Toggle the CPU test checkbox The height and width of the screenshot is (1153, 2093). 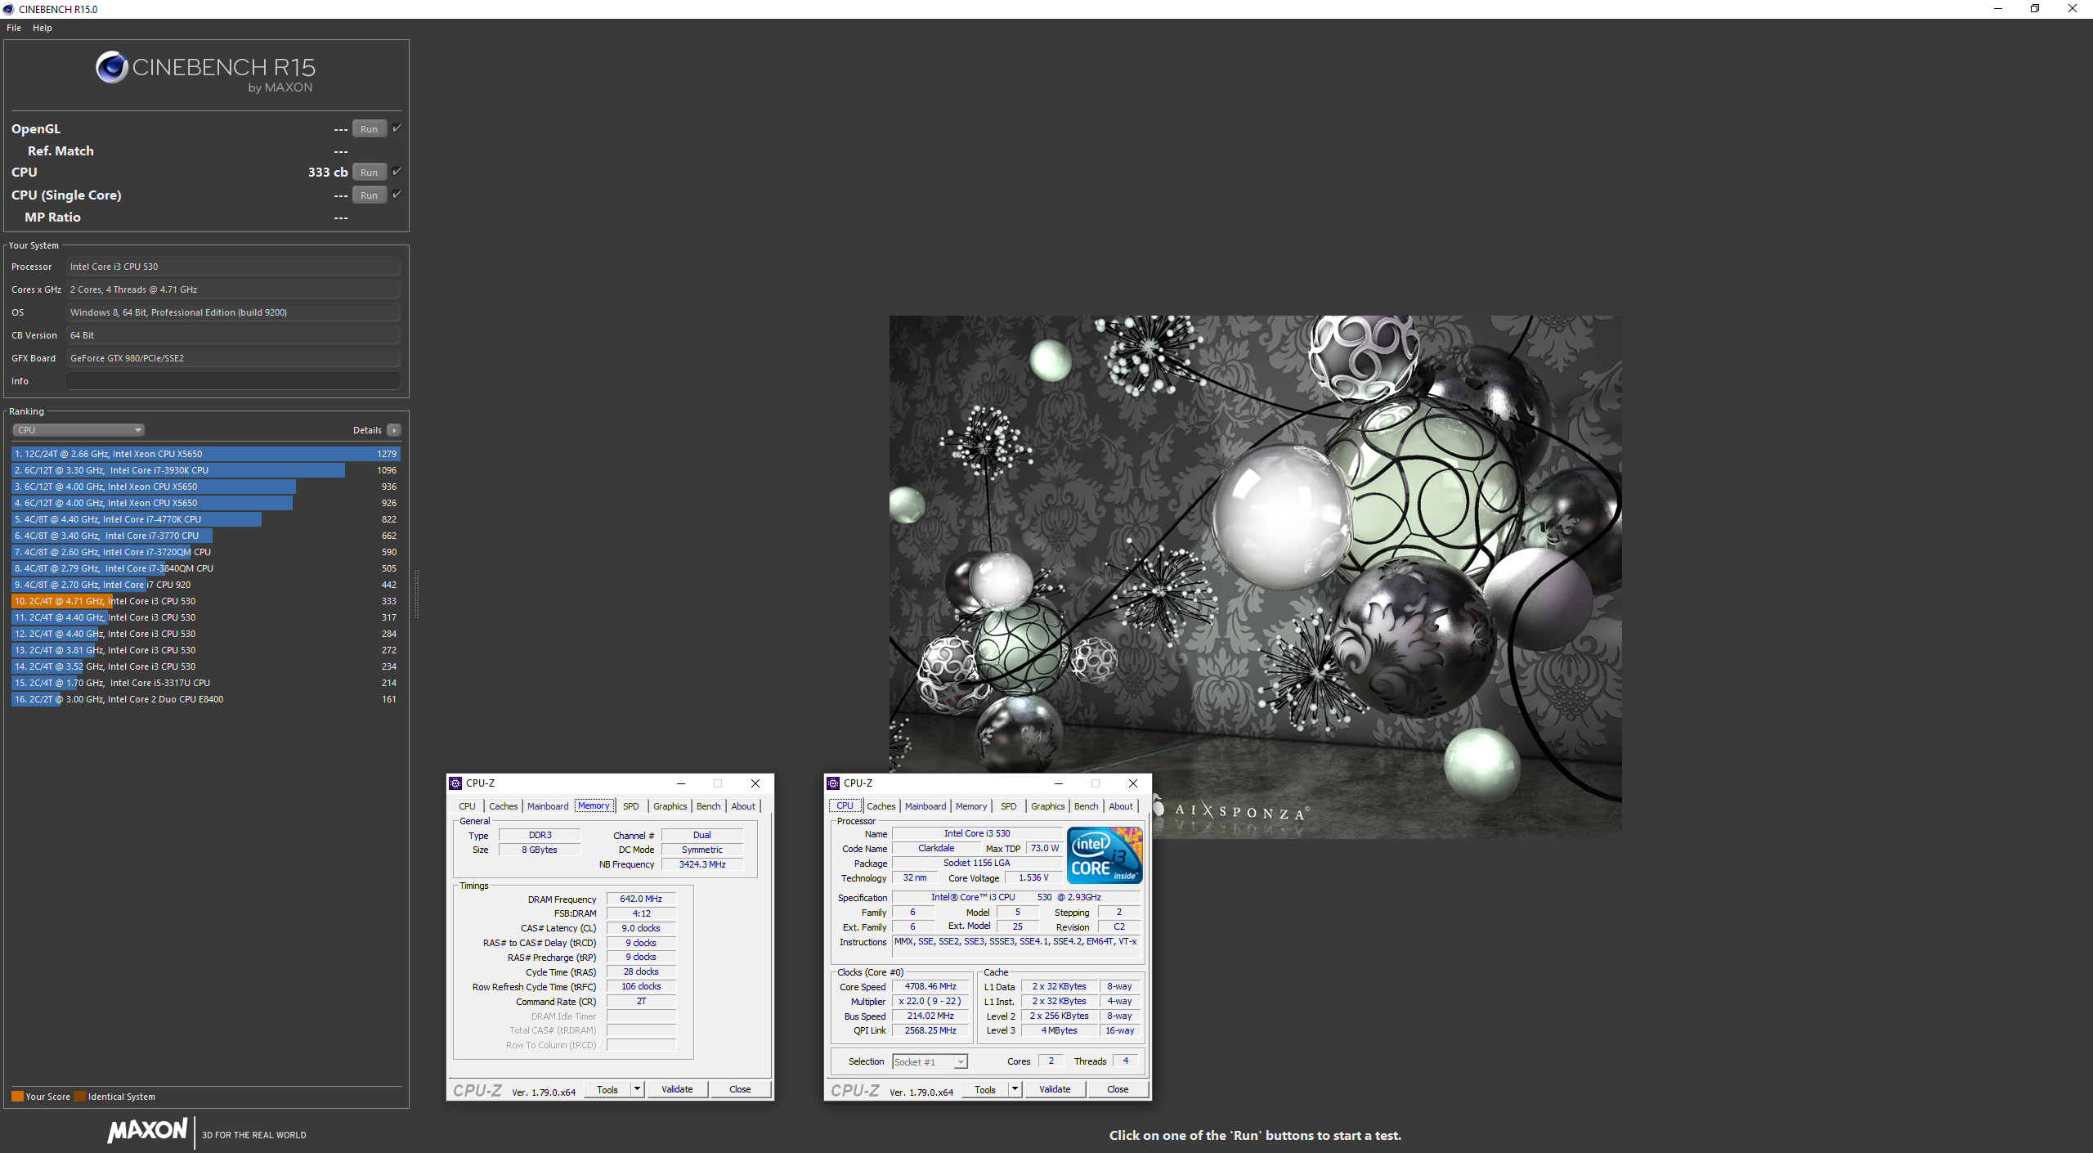click(x=397, y=172)
